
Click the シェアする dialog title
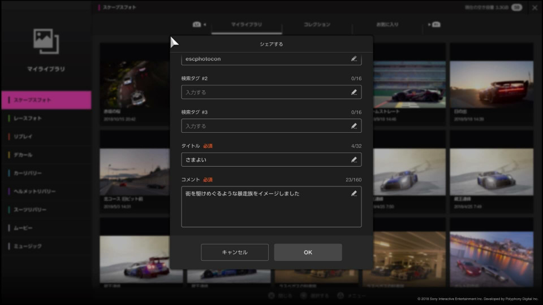tap(271, 44)
